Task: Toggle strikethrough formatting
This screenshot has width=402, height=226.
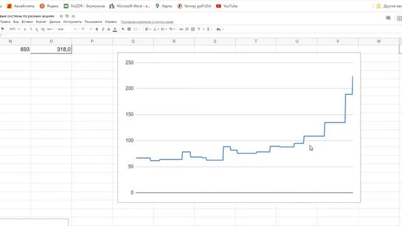Action: 109,30
